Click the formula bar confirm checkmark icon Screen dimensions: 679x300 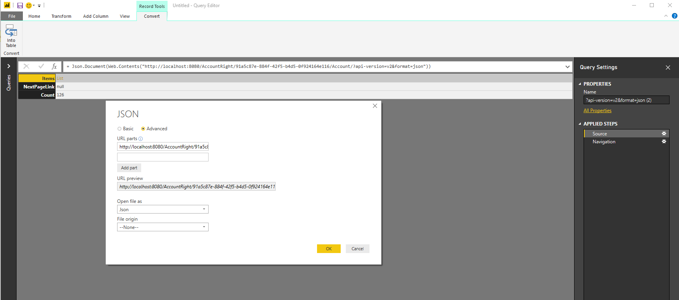(x=41, y=66)
